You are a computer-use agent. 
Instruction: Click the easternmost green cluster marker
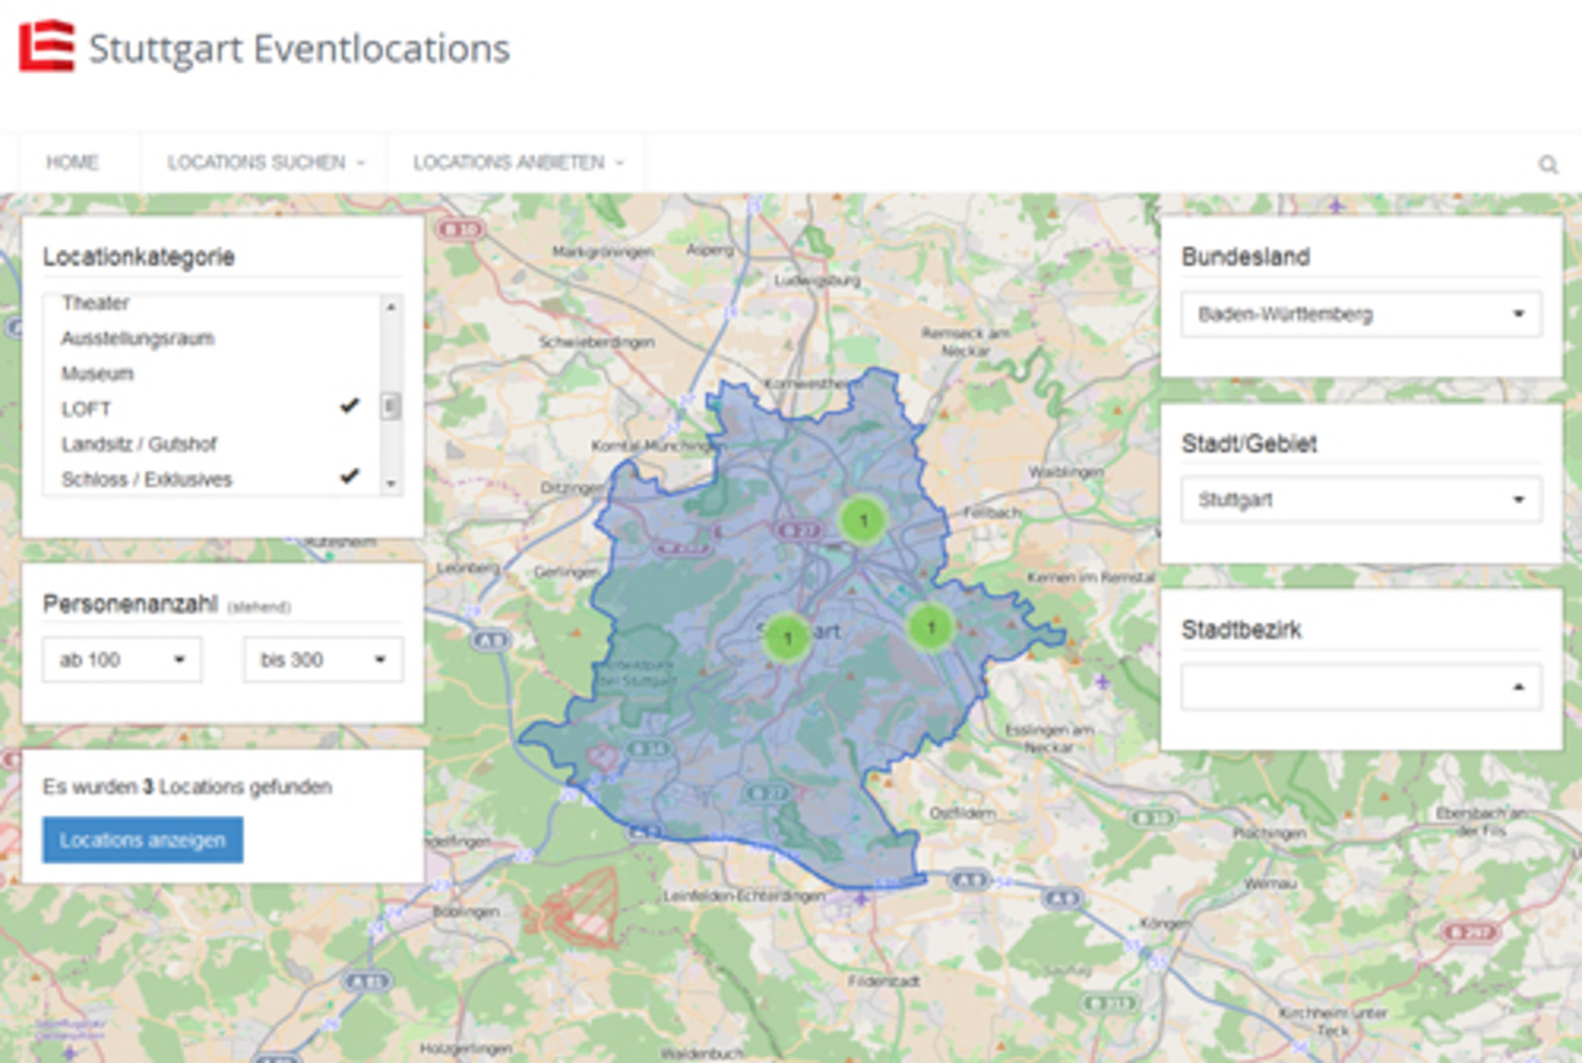(x=930, y=626)
